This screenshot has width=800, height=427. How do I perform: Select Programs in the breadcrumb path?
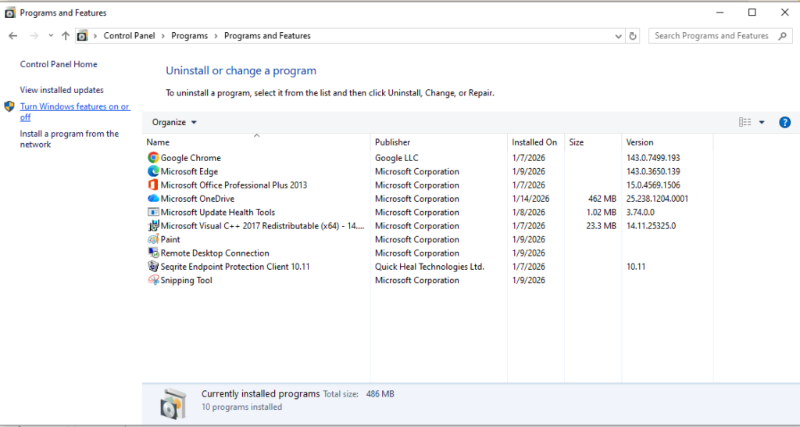tap(189, 36)
